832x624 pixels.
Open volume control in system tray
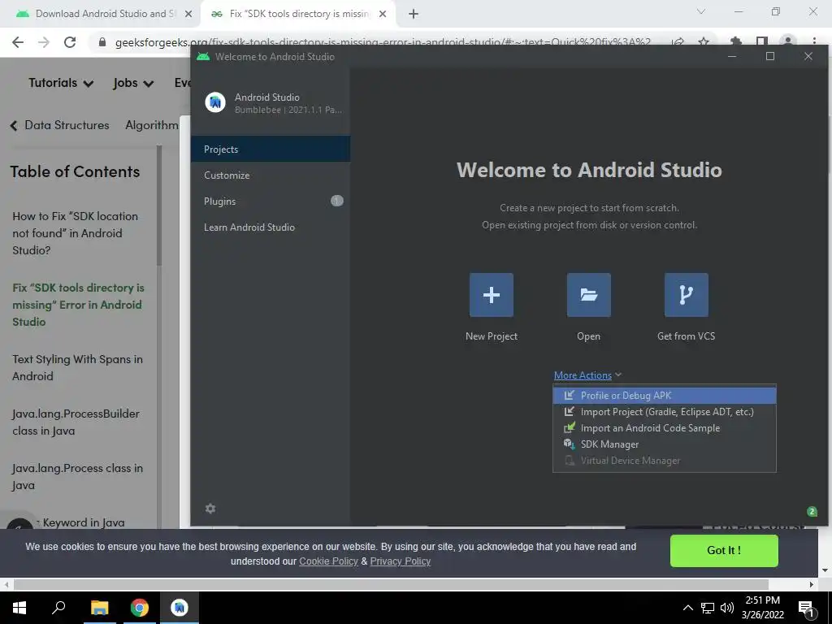[x=727, y=608]
